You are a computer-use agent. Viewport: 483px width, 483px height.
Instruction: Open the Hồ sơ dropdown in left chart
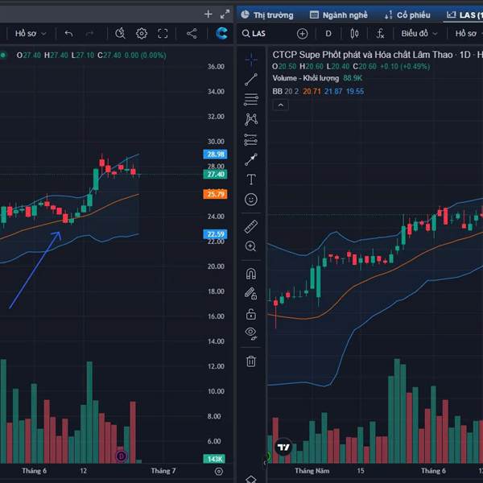coord(31,33)
